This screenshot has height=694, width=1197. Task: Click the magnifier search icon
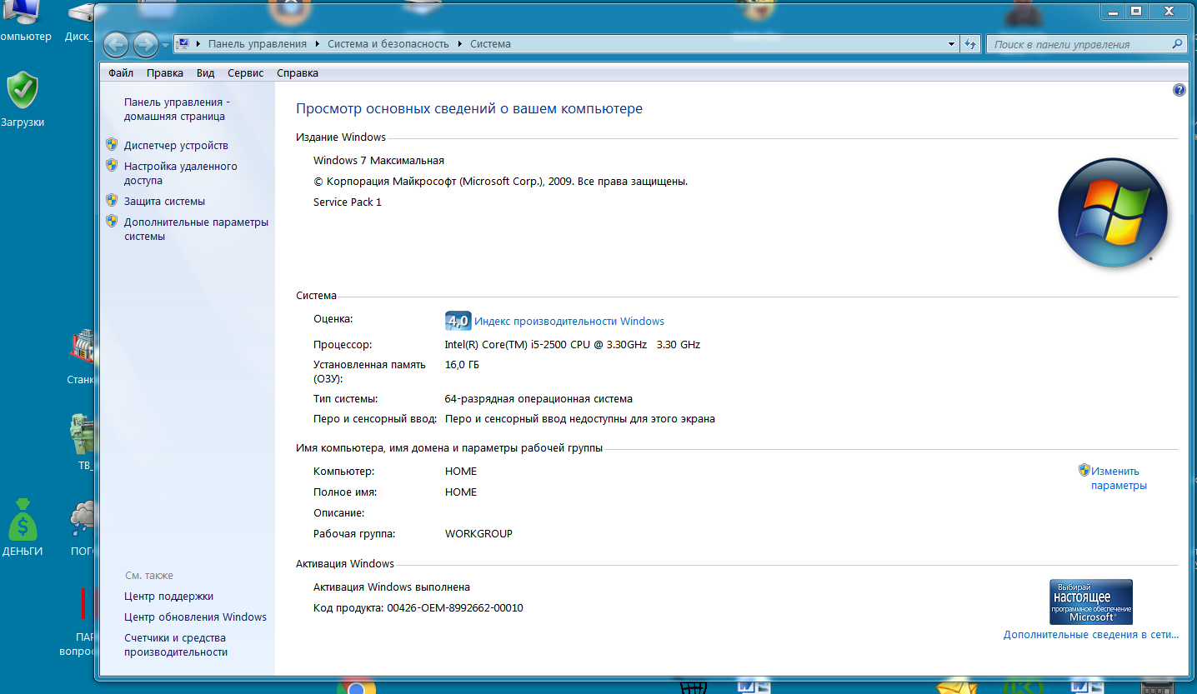[1178, 44]
